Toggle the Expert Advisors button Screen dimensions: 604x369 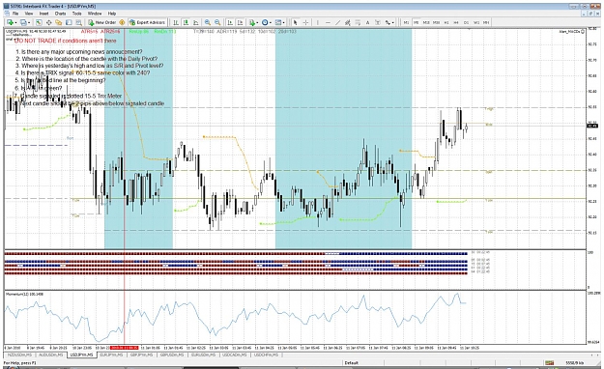point(147,22)
